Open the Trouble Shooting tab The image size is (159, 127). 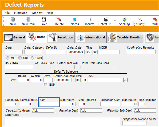pos(125,37)
